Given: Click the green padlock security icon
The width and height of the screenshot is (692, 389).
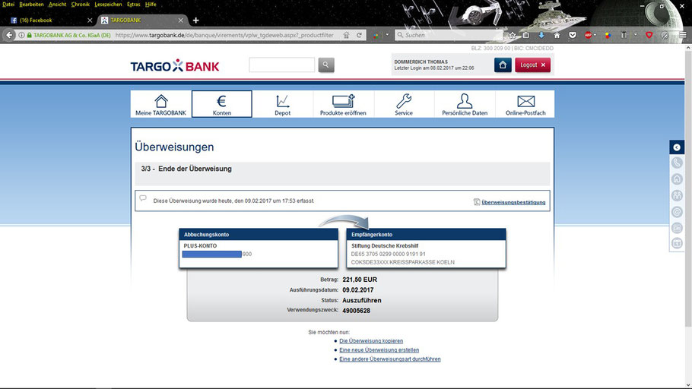Looking at the screenshot, I should pos(29,35).
